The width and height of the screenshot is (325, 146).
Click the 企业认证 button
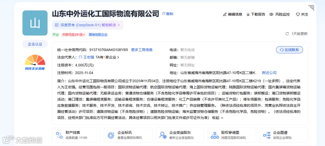pos(35,44)
